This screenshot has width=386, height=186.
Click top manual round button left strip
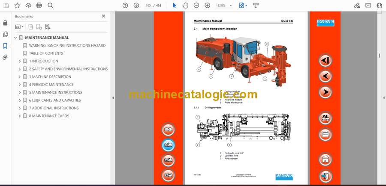(x=169, y=129)
